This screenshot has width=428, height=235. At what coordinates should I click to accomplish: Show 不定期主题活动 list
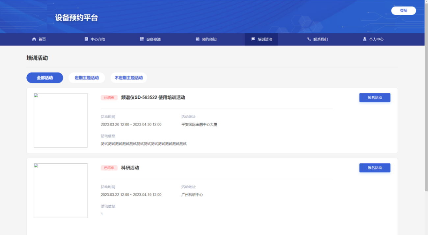click(129, 78)
